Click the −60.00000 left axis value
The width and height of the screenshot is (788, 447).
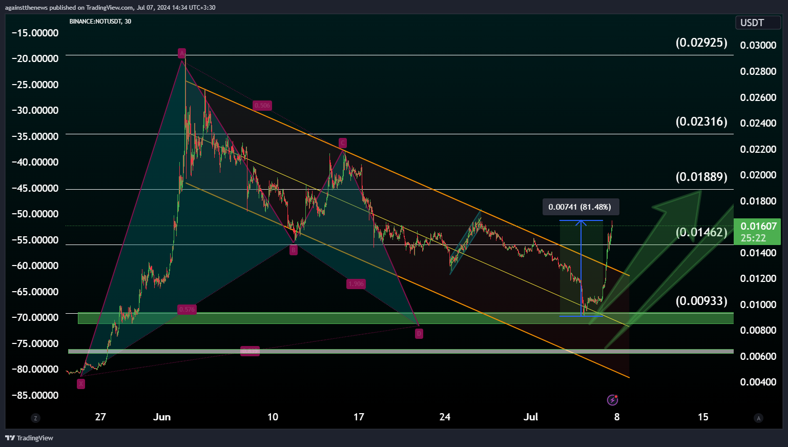coord(35,266)
